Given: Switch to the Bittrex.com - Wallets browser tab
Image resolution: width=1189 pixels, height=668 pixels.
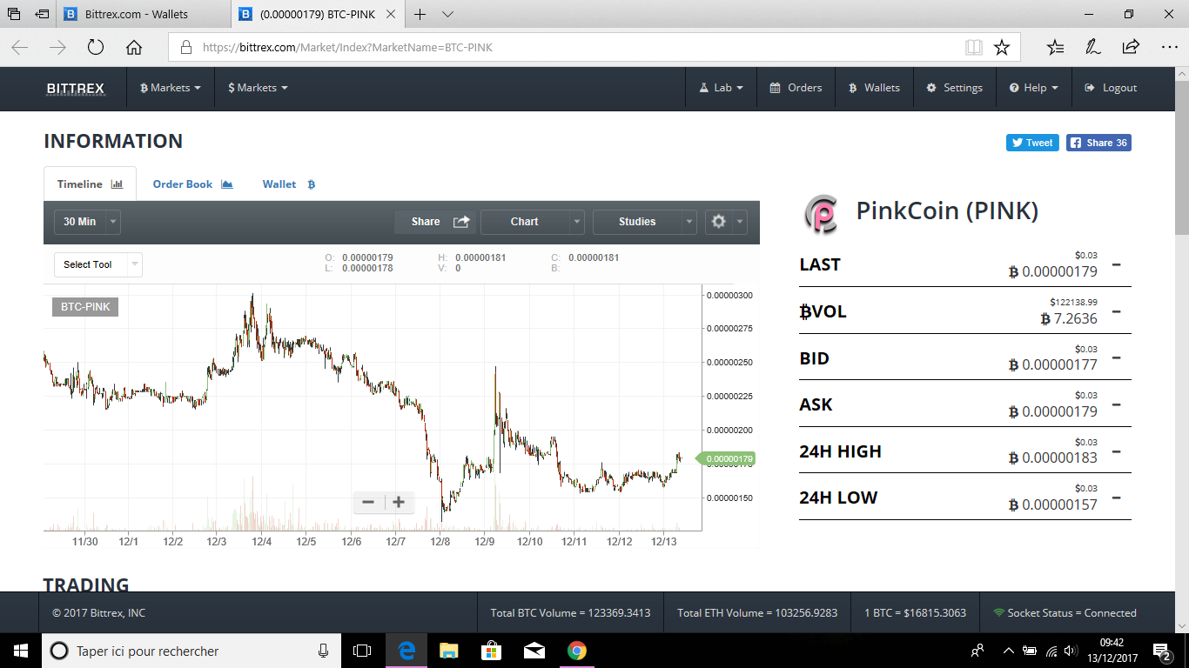Looking at the screenshot, I should (144, 14).
